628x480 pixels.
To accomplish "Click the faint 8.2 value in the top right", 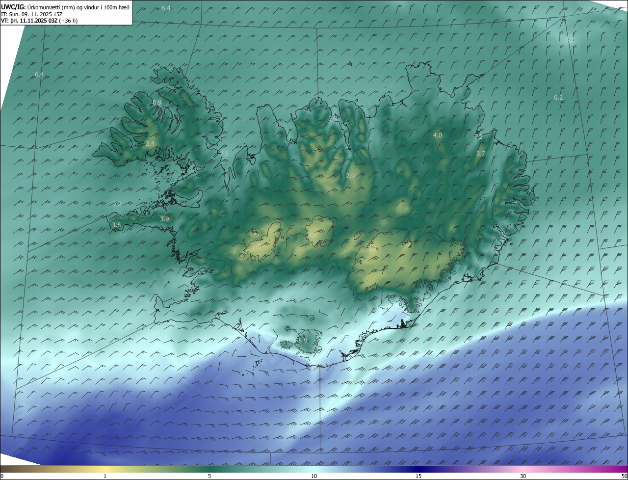I will pos(570,39).
